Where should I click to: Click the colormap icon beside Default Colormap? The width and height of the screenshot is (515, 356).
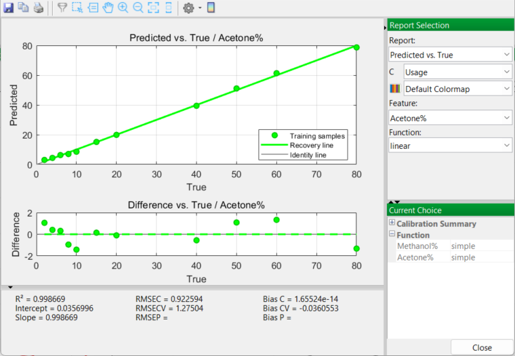(395, 89)
